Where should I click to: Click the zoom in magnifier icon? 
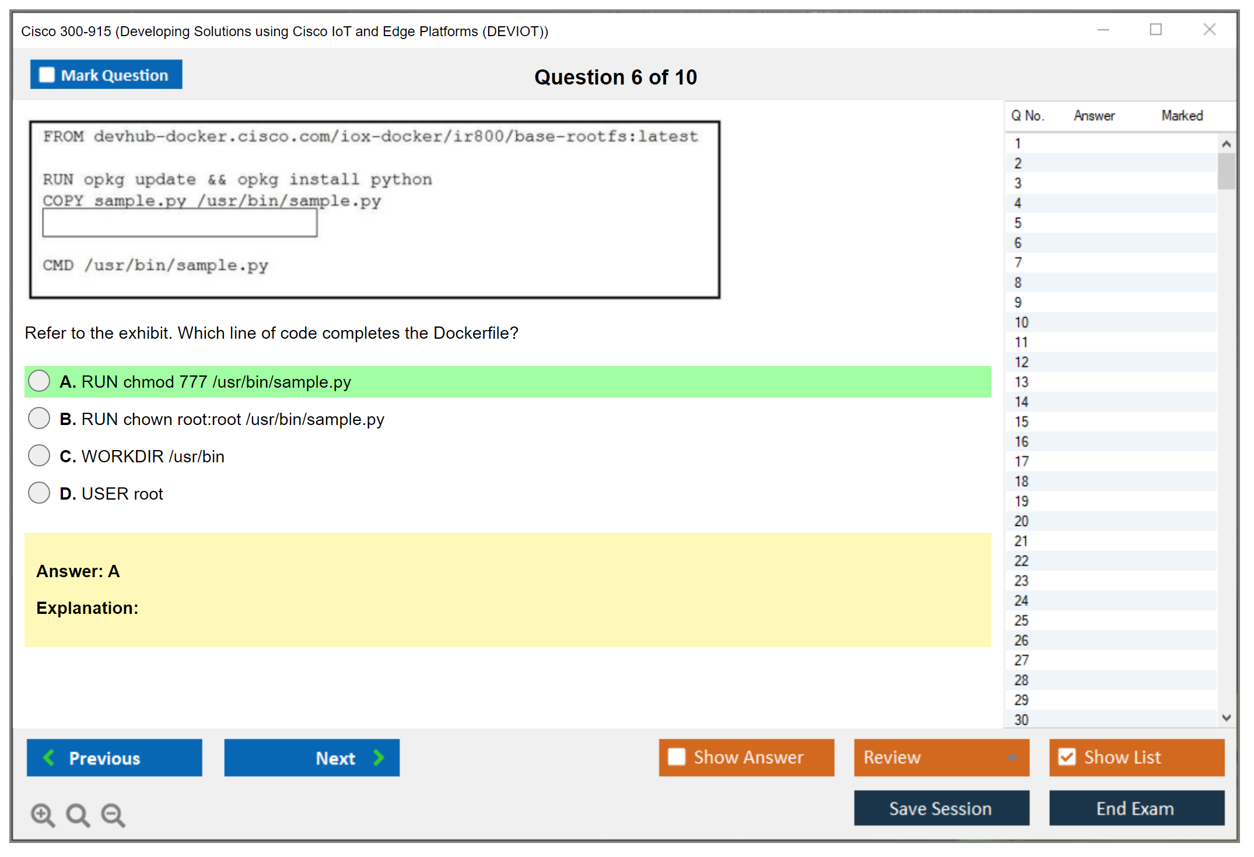pos(43,814)
